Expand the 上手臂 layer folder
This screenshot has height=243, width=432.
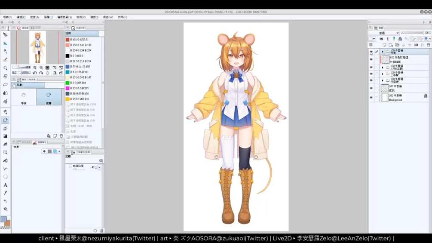click(383, 74)
